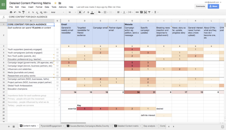Open the Help menu

tap(71, 7)
